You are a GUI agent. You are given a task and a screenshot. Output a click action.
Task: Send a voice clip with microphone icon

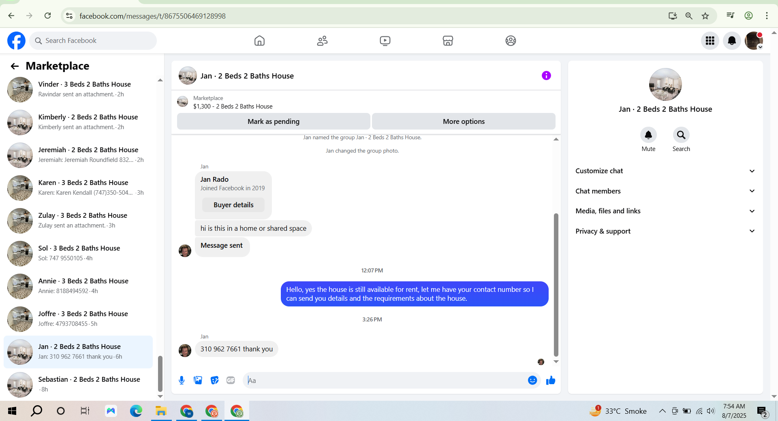(x=182, y=380)
